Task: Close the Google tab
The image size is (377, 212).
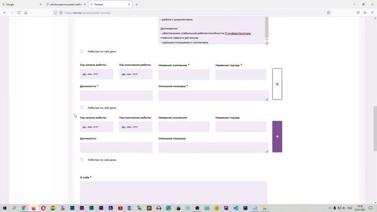Action: click(x=41, y=4)
